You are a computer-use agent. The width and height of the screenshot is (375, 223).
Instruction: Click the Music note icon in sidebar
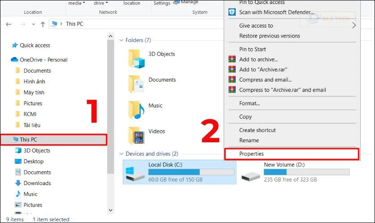coord(18,194)
